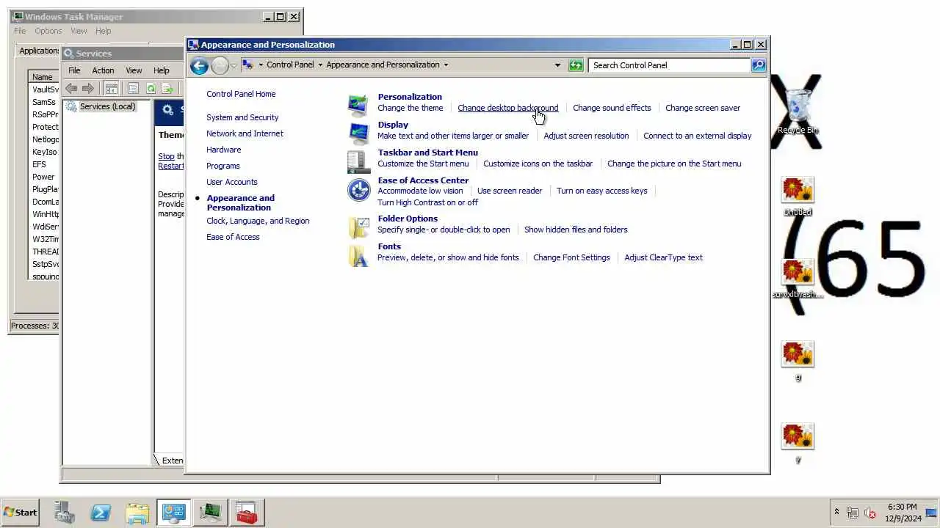Click the Refresh icon in Services toolbar
940x528 pixels.
click(151, 89)
